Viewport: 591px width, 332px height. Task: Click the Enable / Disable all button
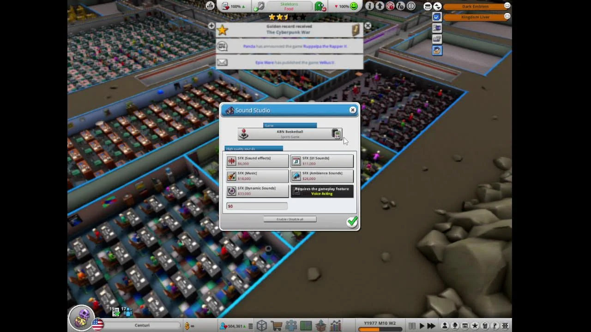click(290, 219)
